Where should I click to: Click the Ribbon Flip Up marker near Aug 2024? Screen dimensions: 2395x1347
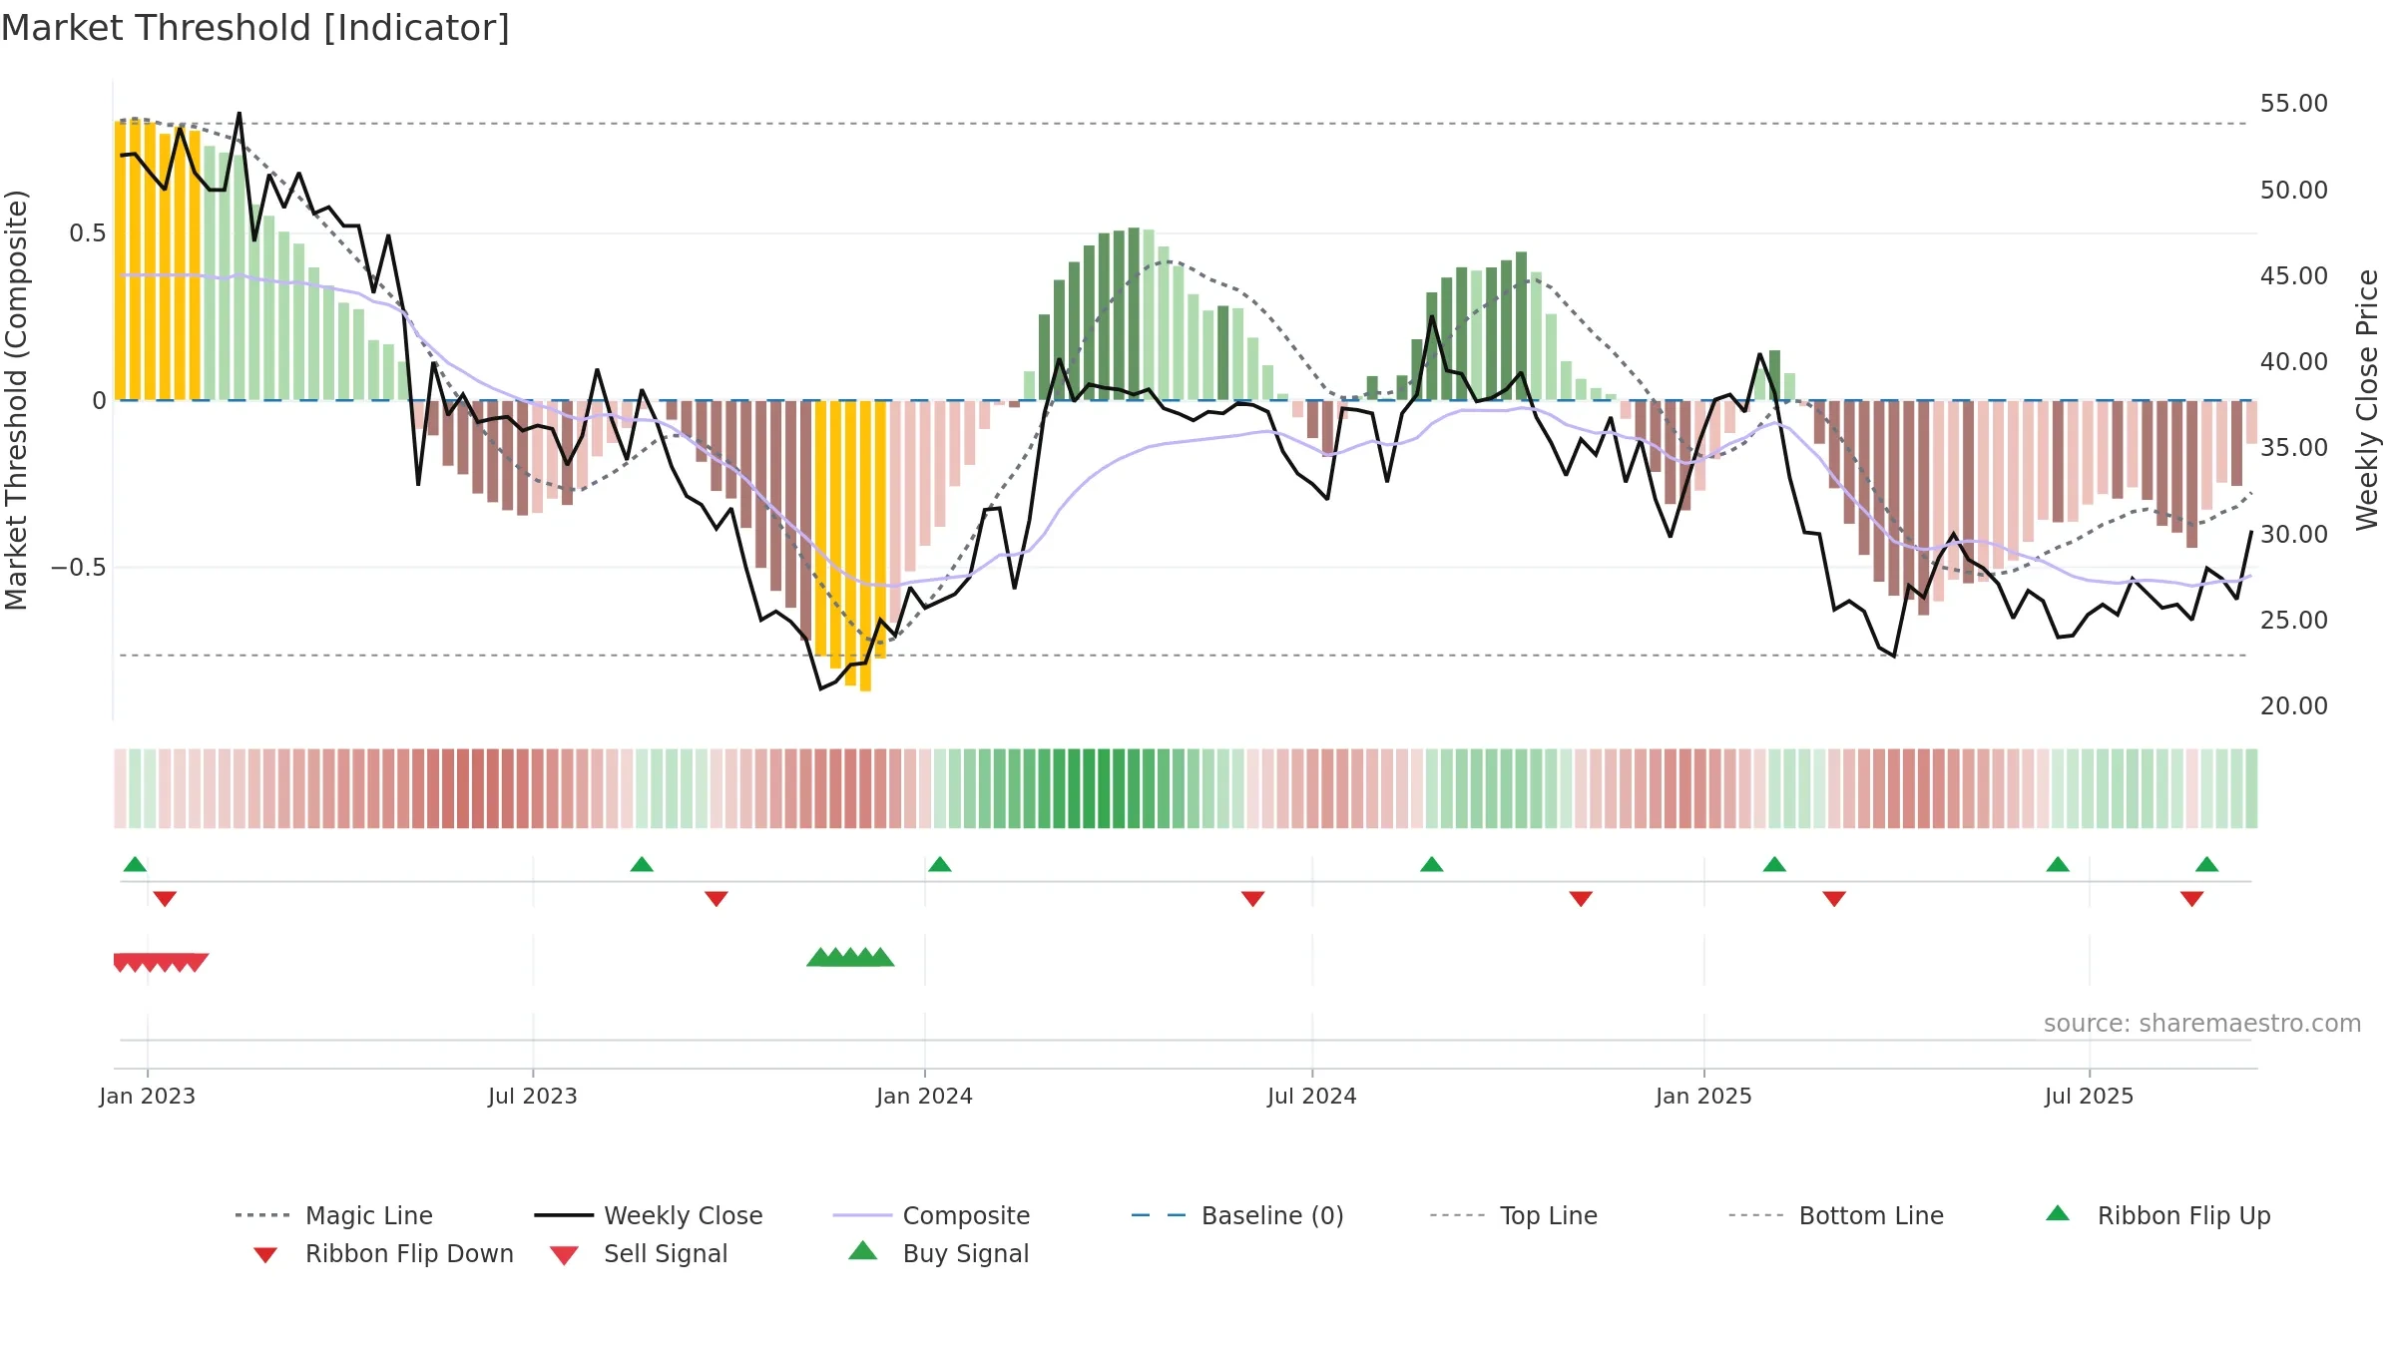click(x=1431, y=864)
